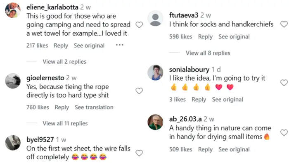Open ftutaeva3's default avatar profile
This screenshot has height=163, width=289.
coord(155,19)
